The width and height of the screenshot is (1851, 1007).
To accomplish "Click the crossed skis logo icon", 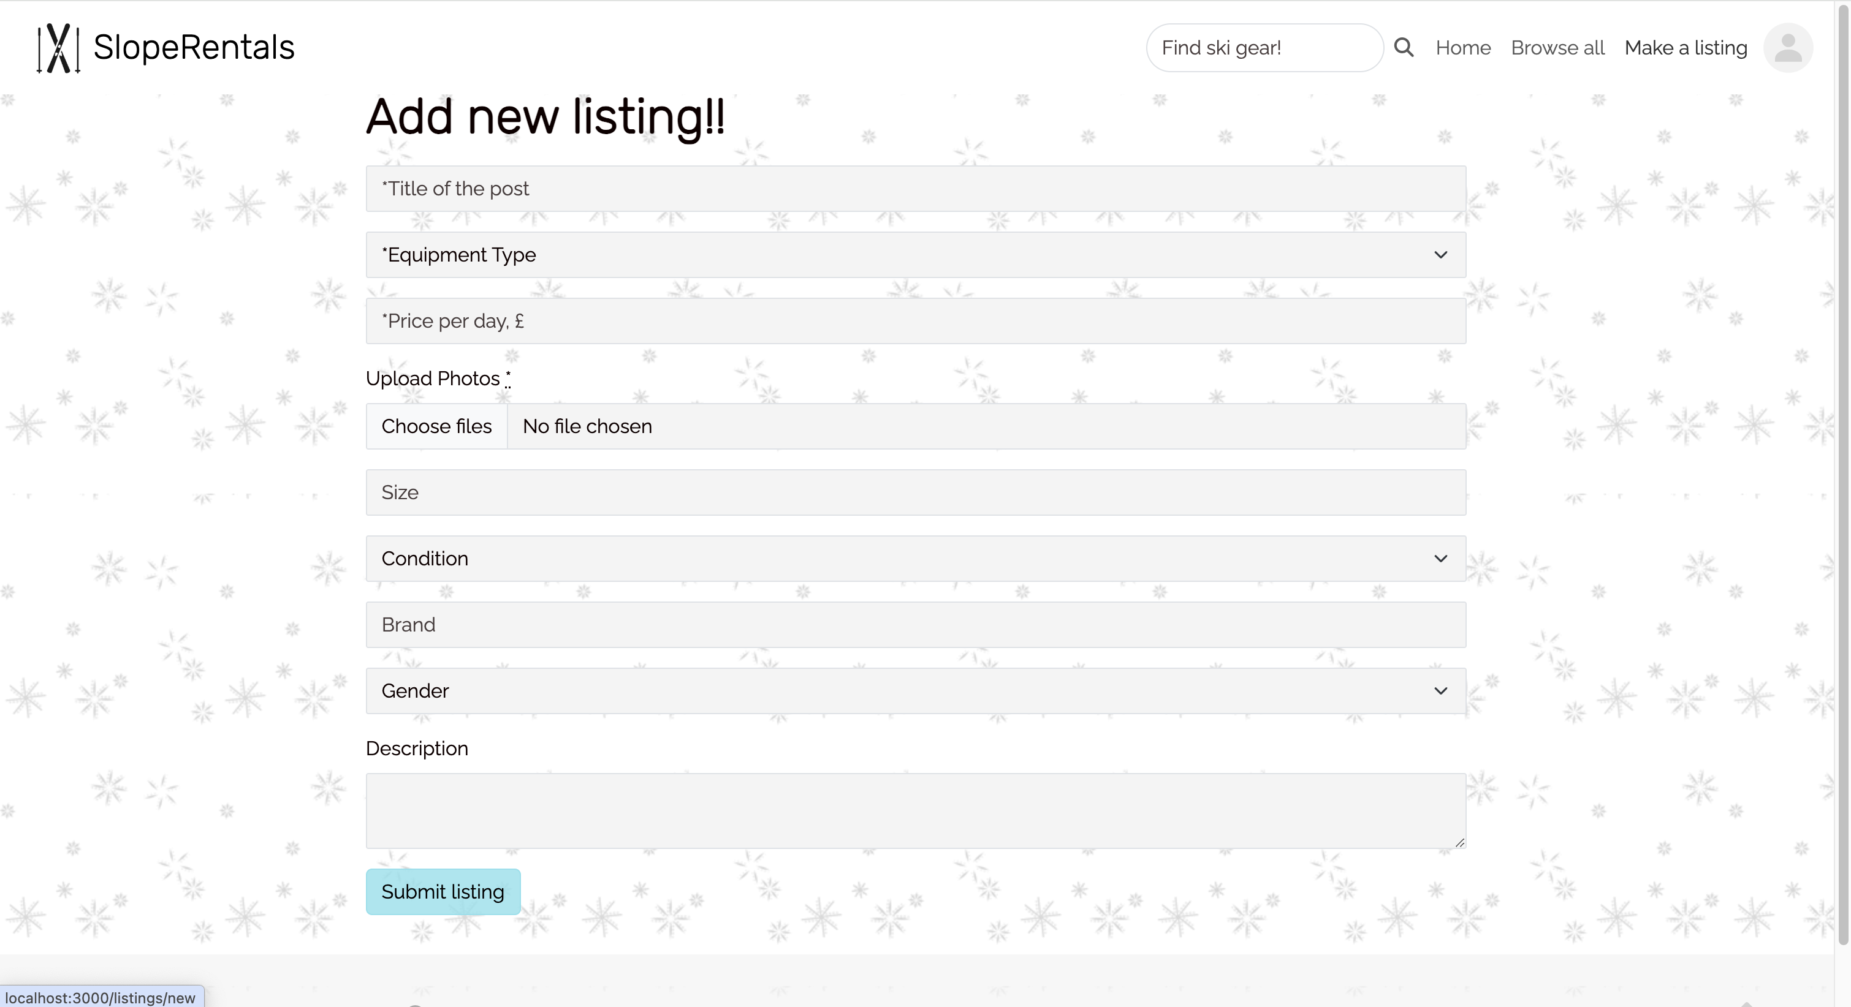I will [58, 47].
